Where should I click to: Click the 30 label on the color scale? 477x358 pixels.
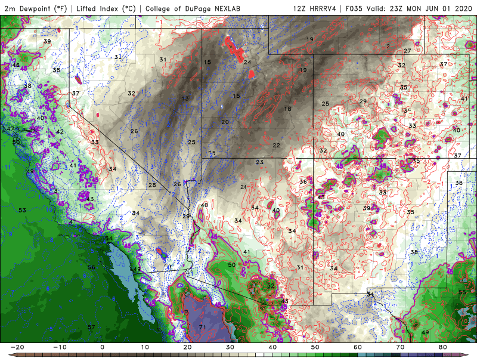tap(230, 347)
